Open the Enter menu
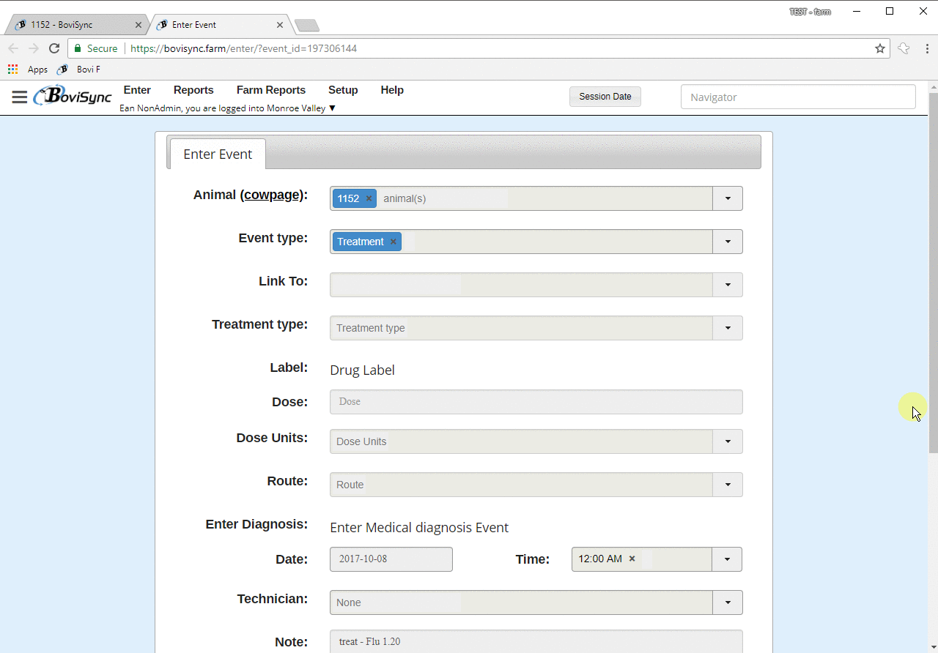Image resolution: width=938 pixels, height=653 pixels. (x=137, y=90)
